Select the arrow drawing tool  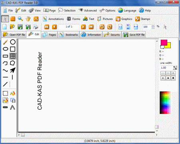[x=13, y=70]
